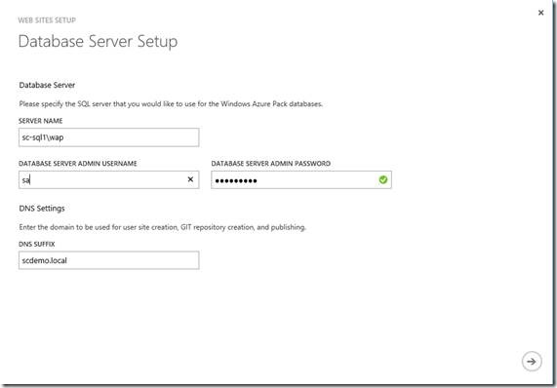Click the 'DNS SUFFIX' label
The image size is (557, 388).
pos(37,245)
